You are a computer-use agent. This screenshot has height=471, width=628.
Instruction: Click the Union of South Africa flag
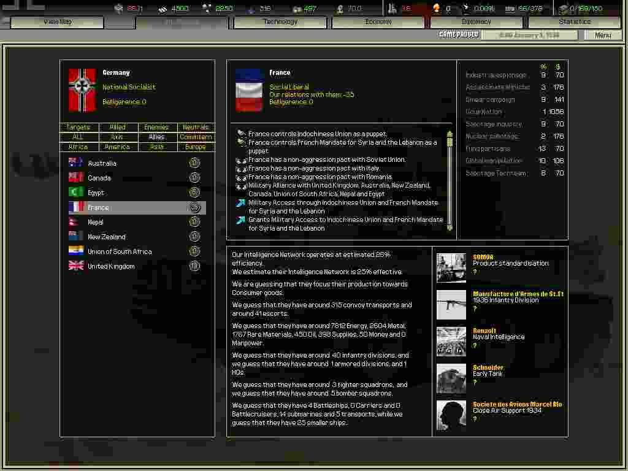coord(76,251)
